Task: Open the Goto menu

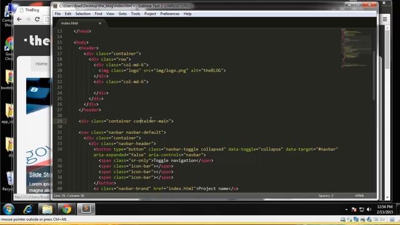Action: click(x=122, y=14)
